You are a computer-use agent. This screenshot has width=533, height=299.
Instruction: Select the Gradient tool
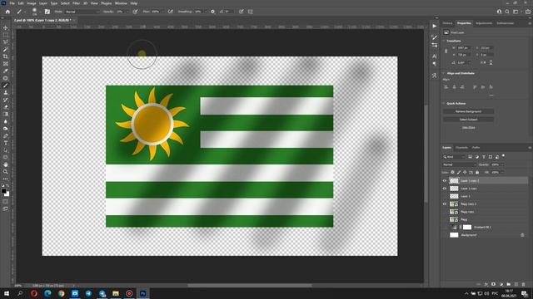(6, 115)
